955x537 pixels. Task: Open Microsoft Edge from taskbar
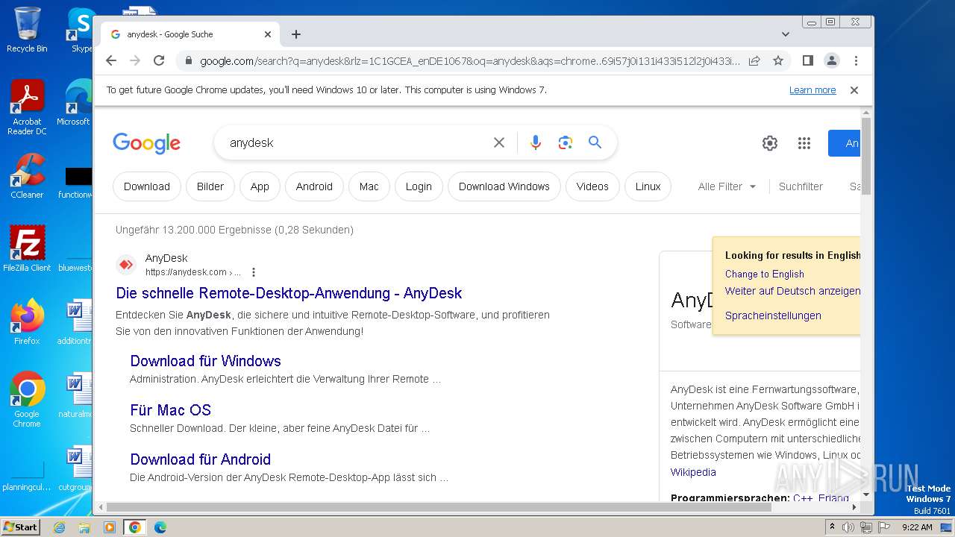point(160,527)
